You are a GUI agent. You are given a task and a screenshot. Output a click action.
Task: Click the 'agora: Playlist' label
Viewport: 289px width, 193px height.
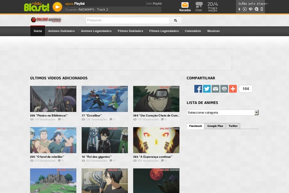coord(75,3)
